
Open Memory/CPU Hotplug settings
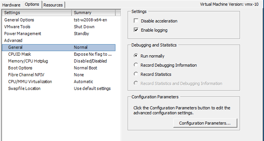(x=28, y=61)
